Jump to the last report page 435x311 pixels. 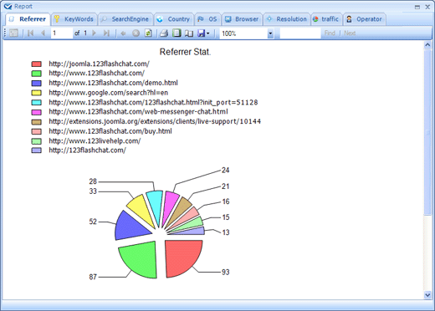[106, 33]
